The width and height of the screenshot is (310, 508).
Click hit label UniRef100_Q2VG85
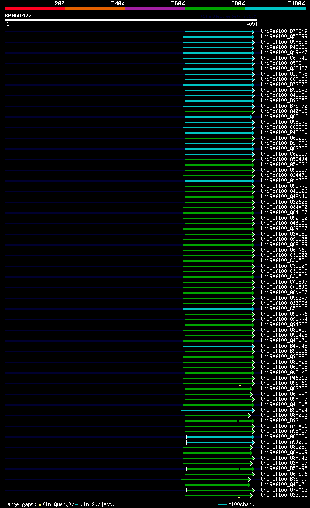click(x=284, y=234)
